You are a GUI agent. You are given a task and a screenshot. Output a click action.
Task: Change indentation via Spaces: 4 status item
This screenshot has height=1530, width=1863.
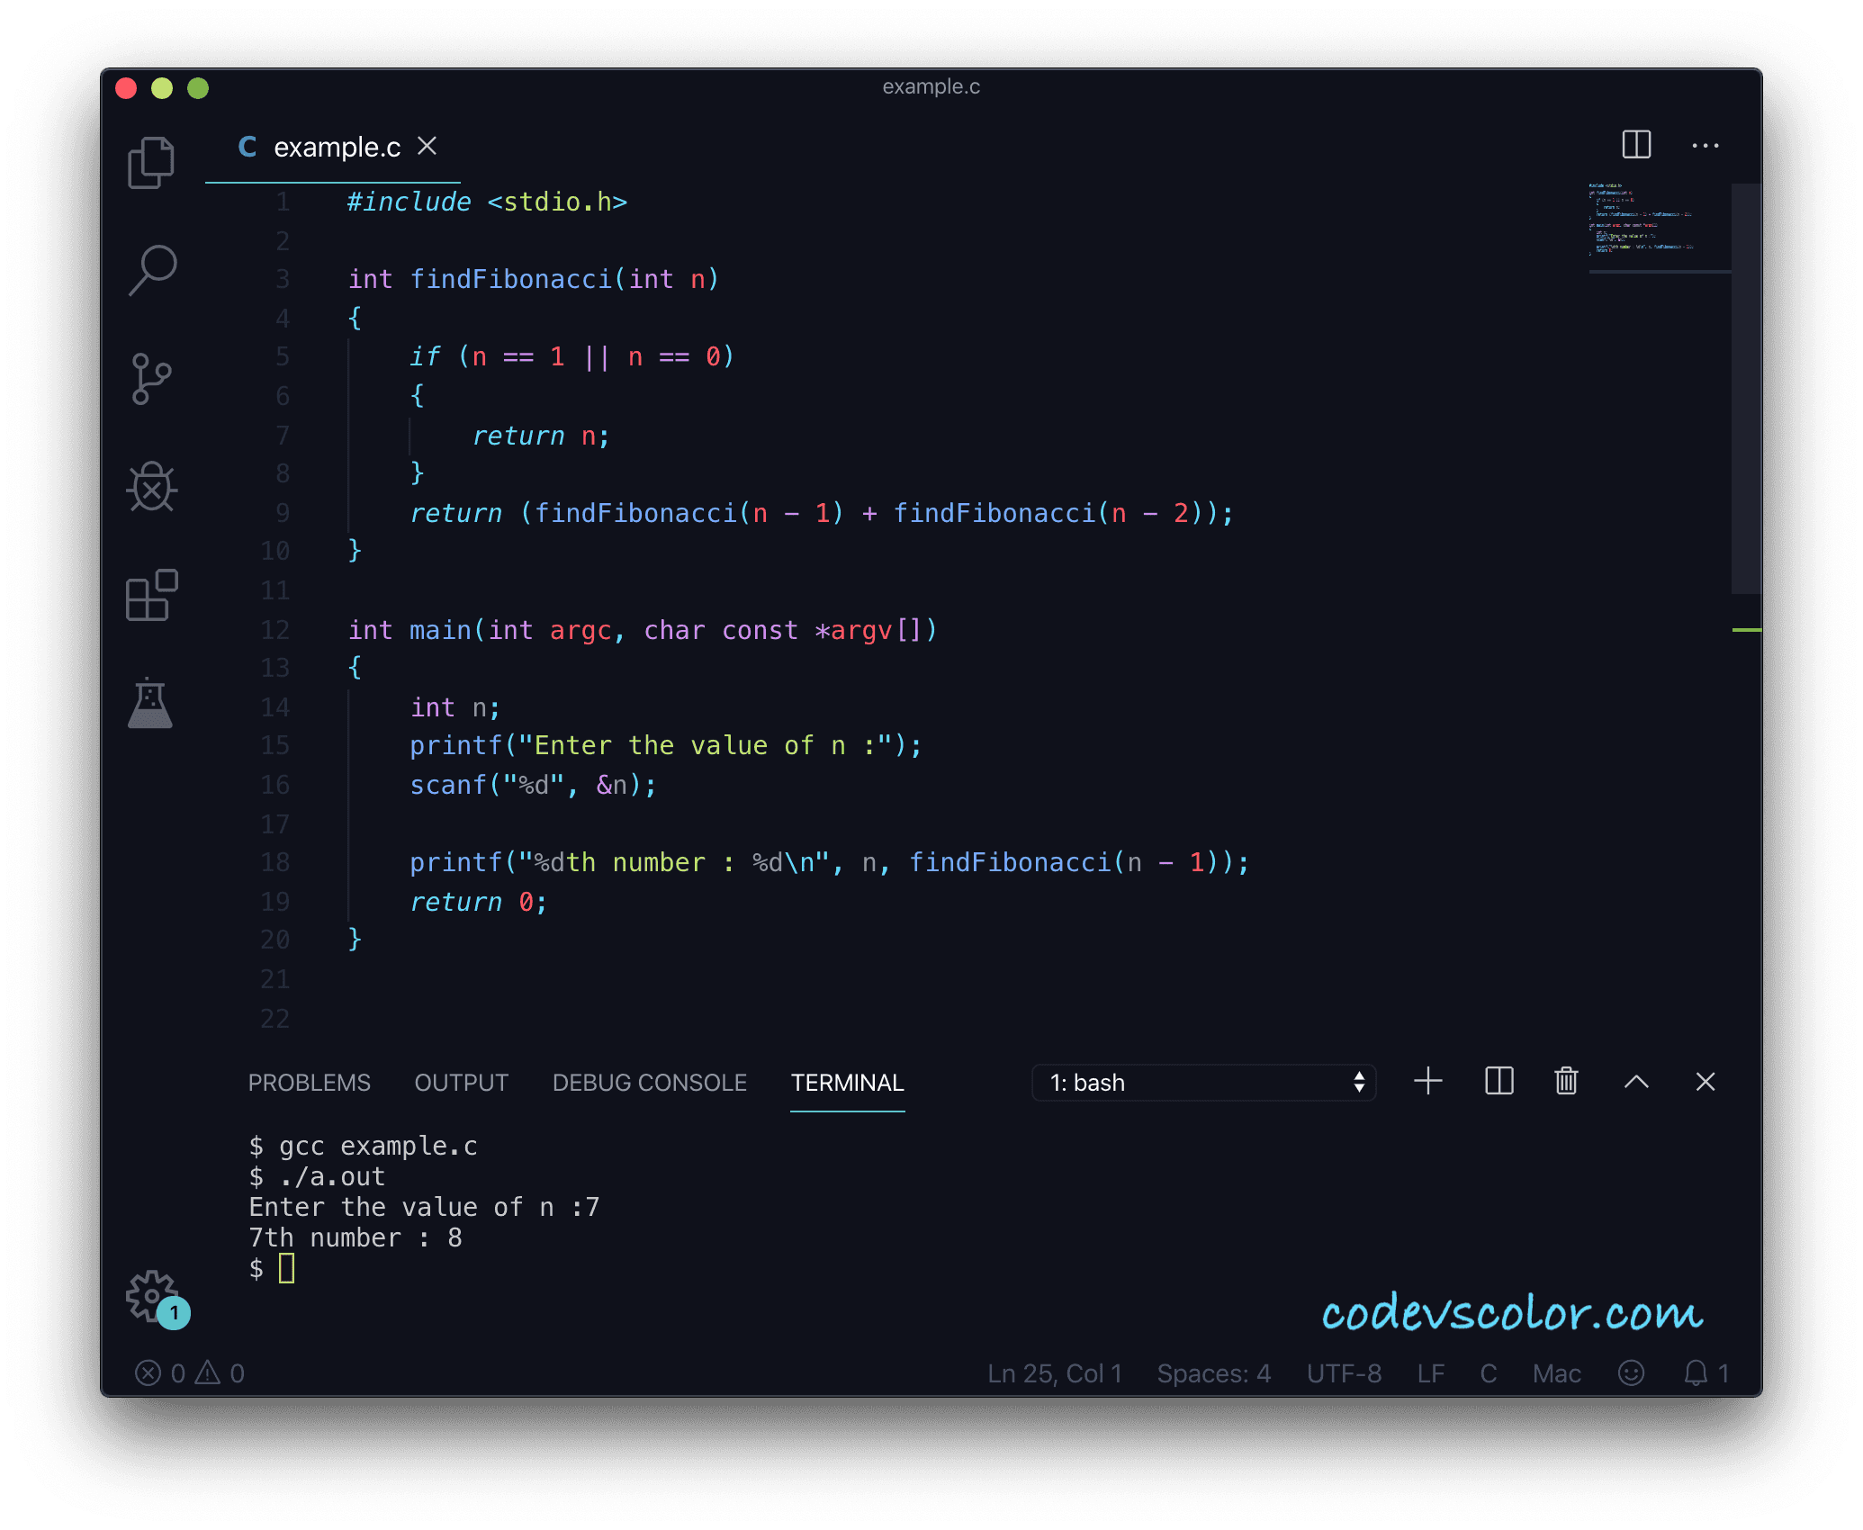coord(1213,1373)
